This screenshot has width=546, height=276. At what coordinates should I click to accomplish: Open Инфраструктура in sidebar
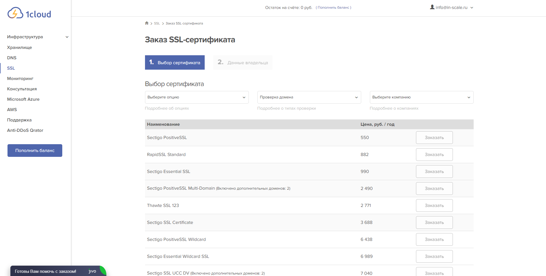point(25,37)
